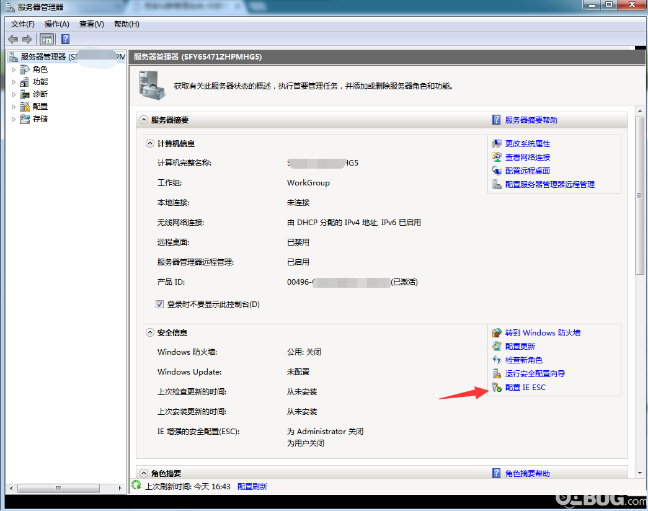Click the 服务器摘要帮助 help icon
This screenshot has height=511, width=648.
(496, 120)
